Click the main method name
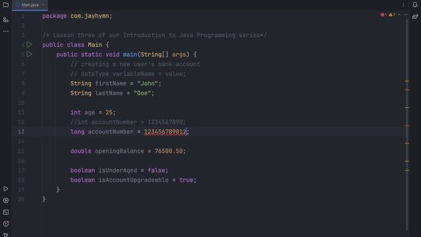The width and height of the screenshot is (421, 237). [130, 55]
